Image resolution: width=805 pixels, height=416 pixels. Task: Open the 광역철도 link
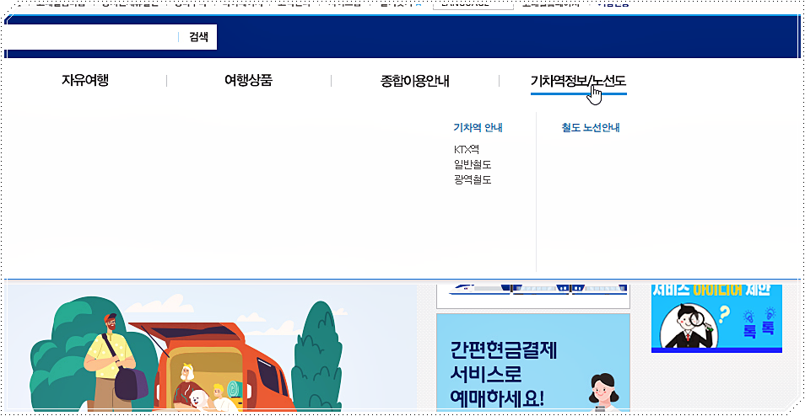tap(473, 180)
